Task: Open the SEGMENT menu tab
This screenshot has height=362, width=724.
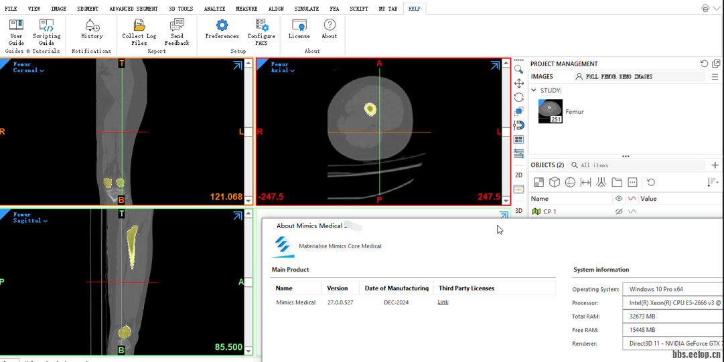Action: [87, 9]
